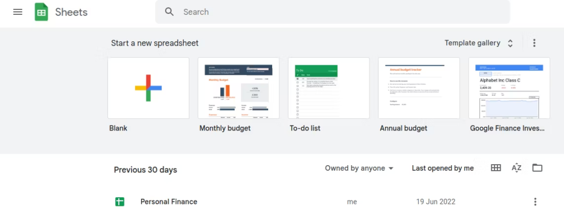This screenshot has height=217, width=564.
Task: Open the Monthly budget template thumbnail
Action: pos(238,88)
